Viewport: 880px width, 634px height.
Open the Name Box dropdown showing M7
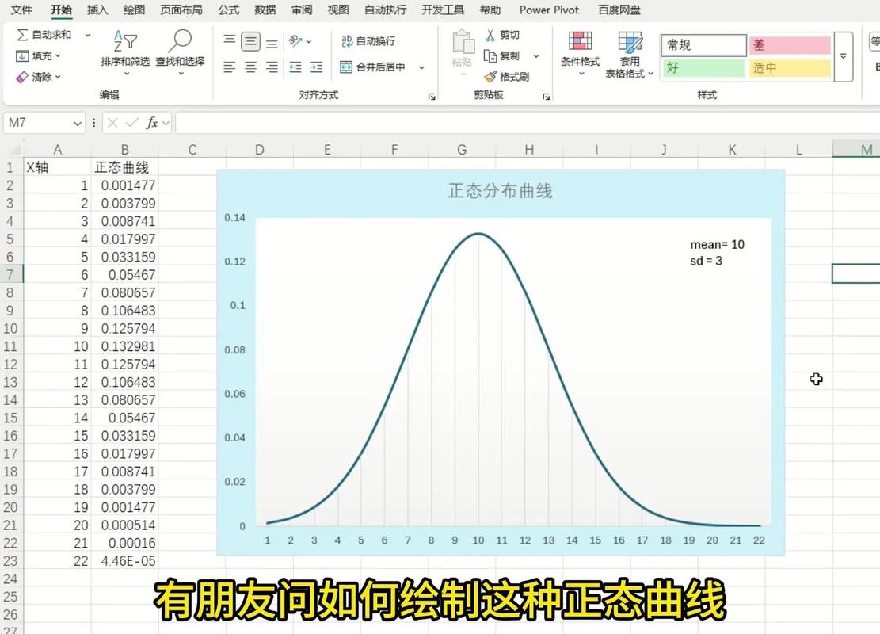tap(77, 123)
